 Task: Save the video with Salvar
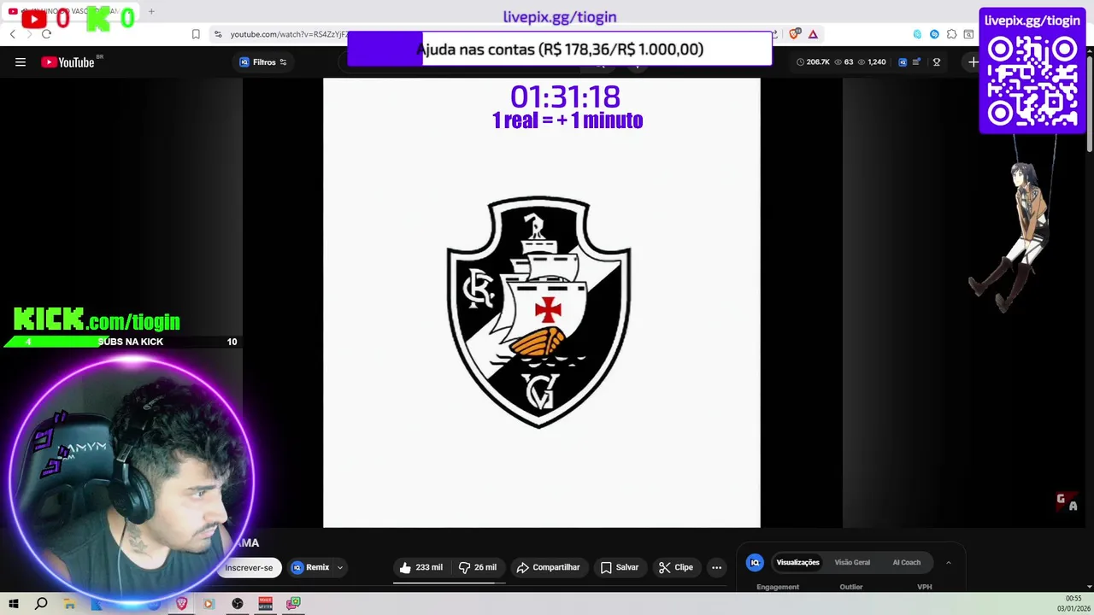pos(620,567)
